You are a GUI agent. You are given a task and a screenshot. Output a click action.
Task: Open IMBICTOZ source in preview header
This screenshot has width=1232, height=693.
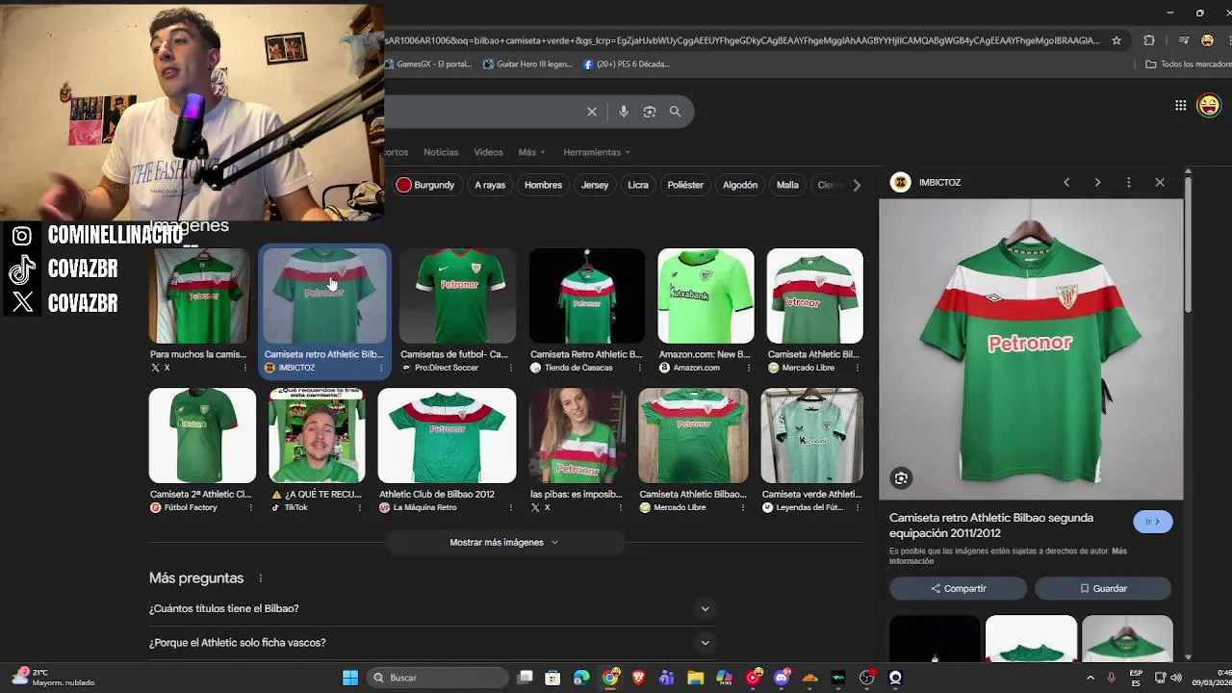pos(926,182)
